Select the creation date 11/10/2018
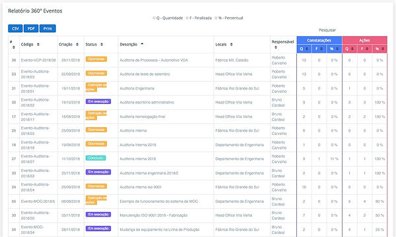The height and width of the screenshot is (237, 396). point(71,159)
